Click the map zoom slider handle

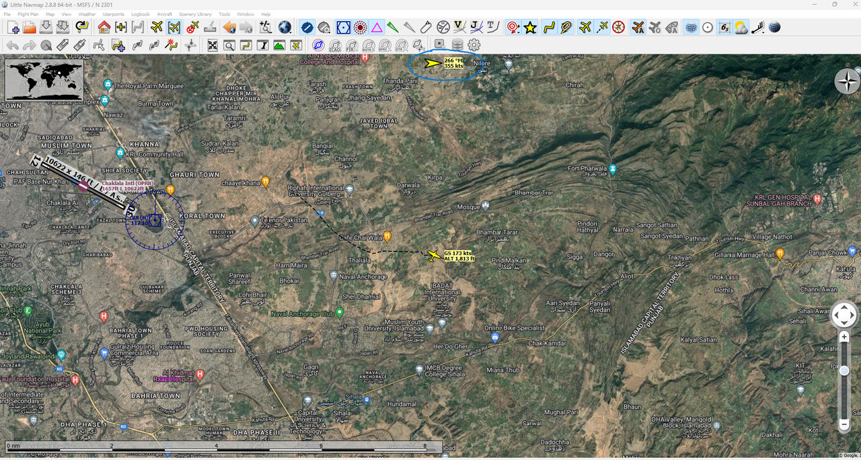pos(844,371)
